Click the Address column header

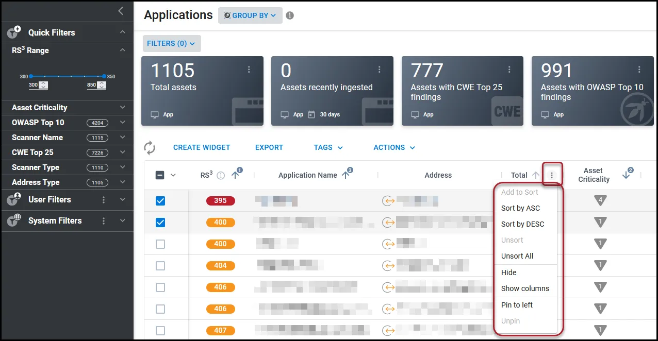(438, 175)
